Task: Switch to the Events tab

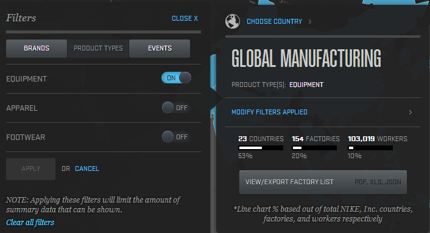Action: (x=160, y=49)
